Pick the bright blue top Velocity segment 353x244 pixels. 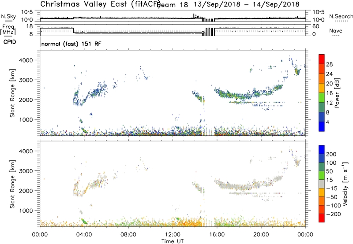coord(322,150)
